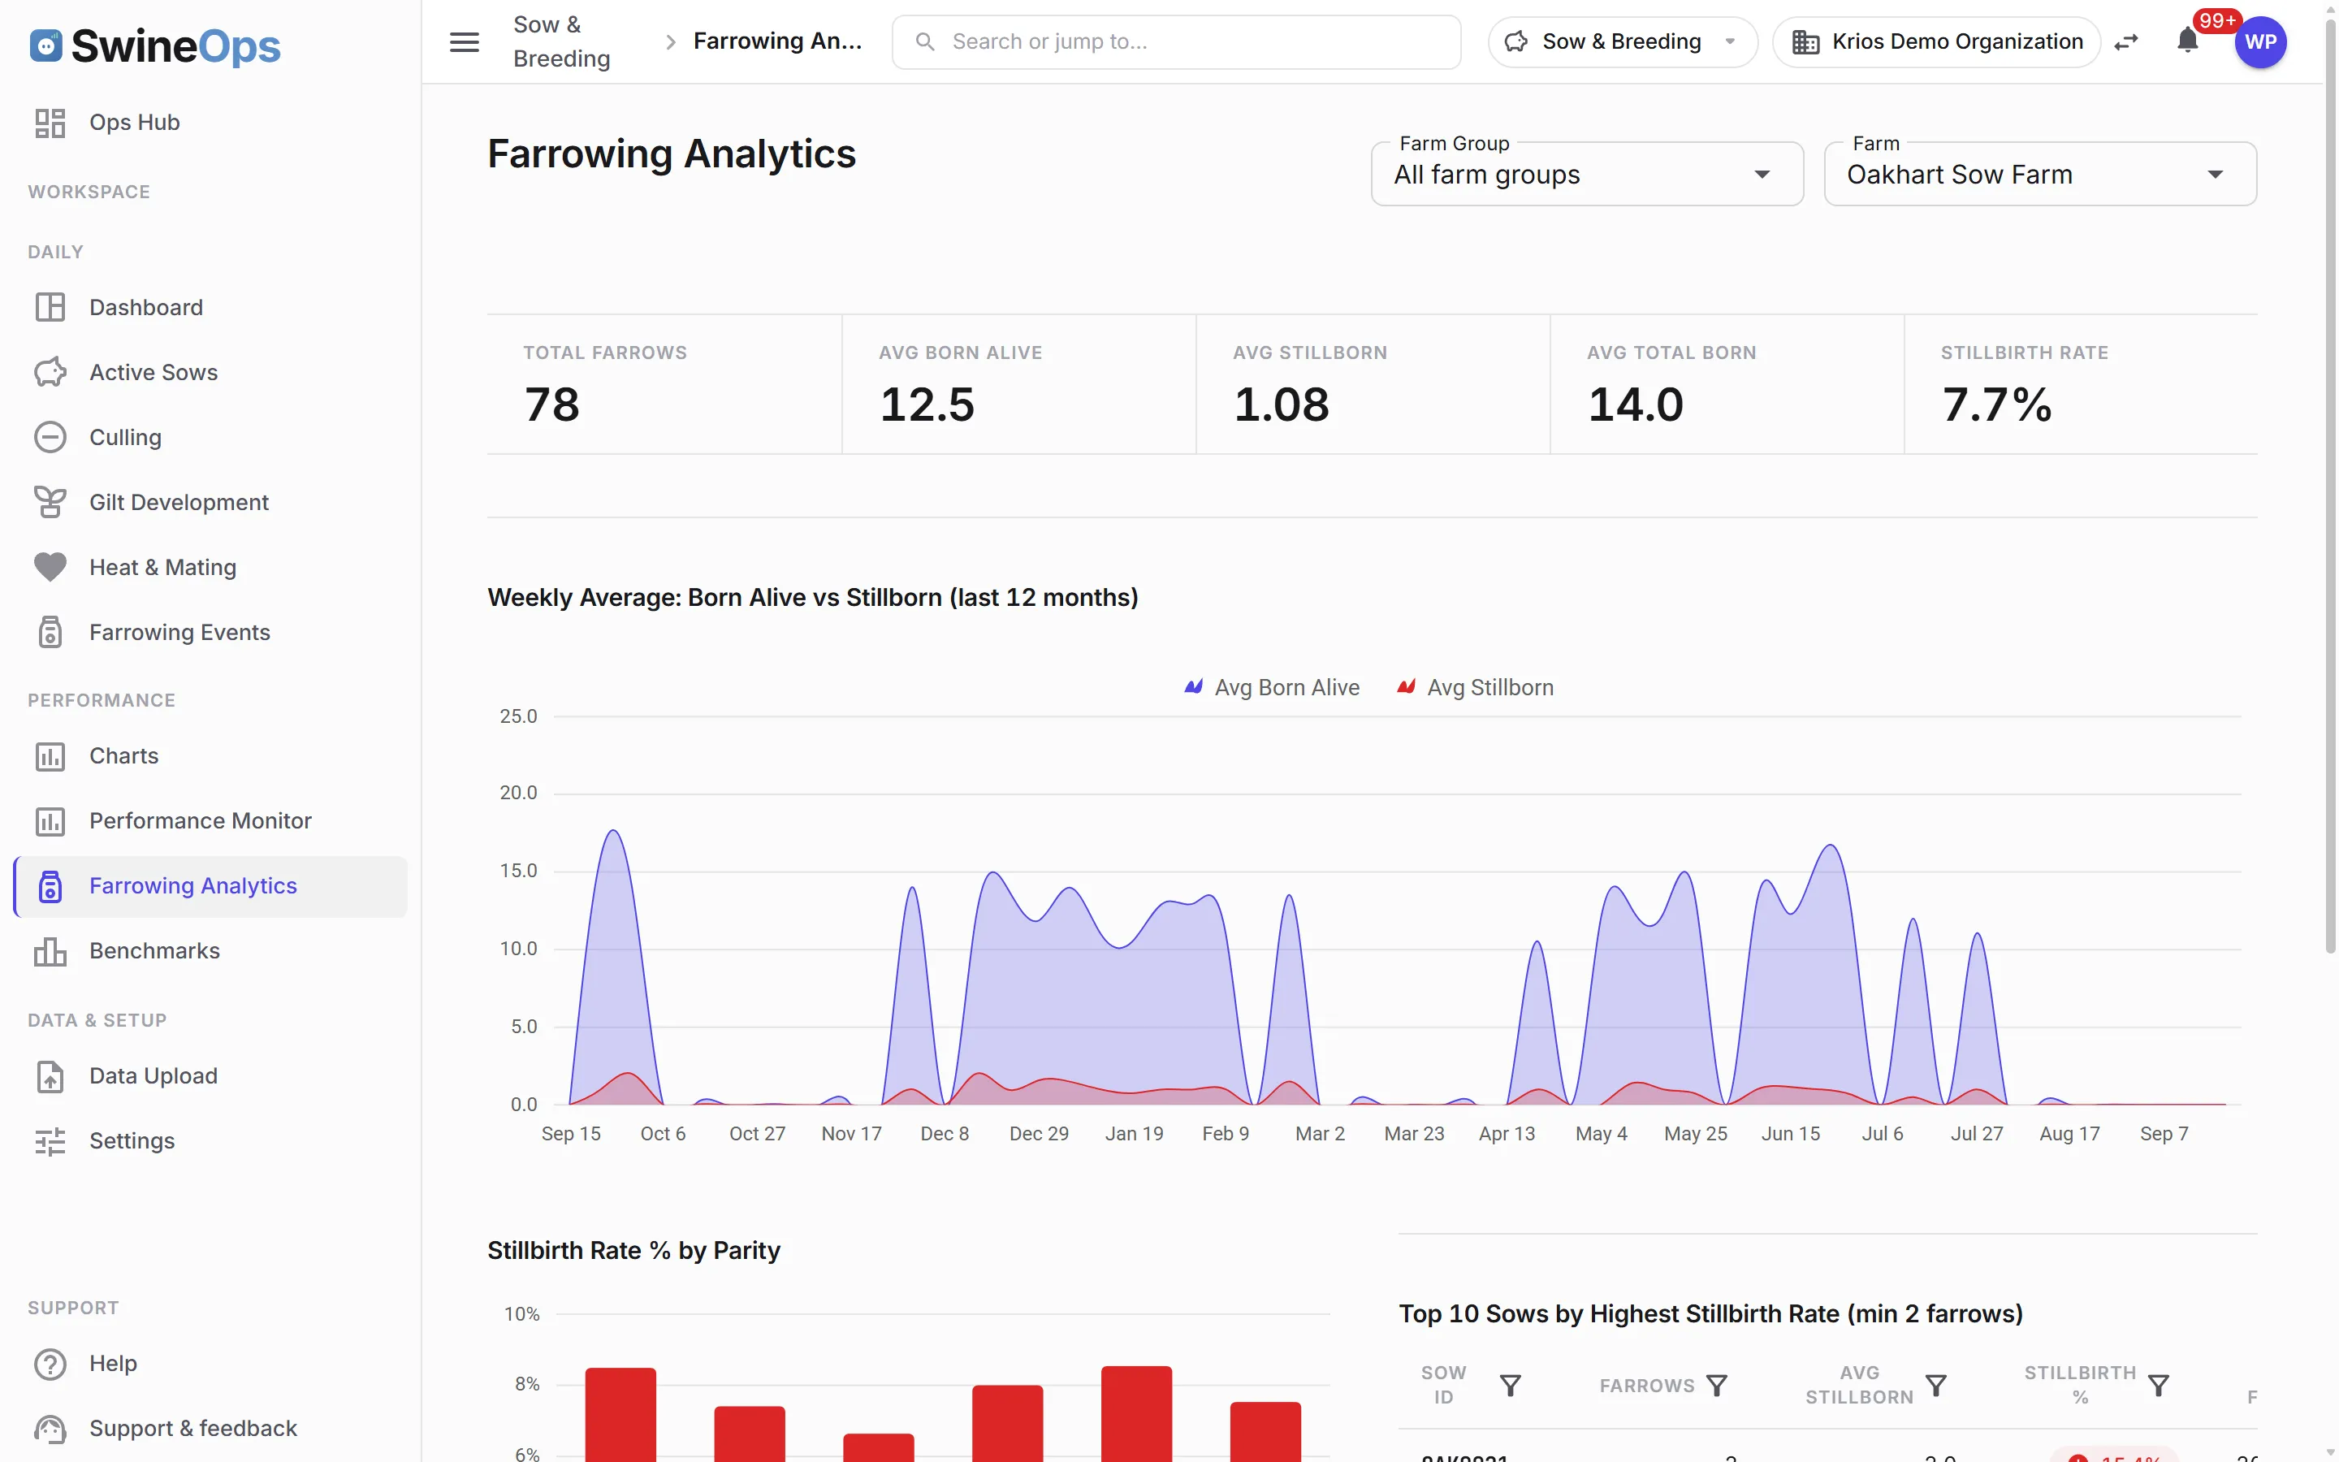Filter the Farrows column
The width and height of the screenshot is (2339, 1462).
(1717, 1385)
